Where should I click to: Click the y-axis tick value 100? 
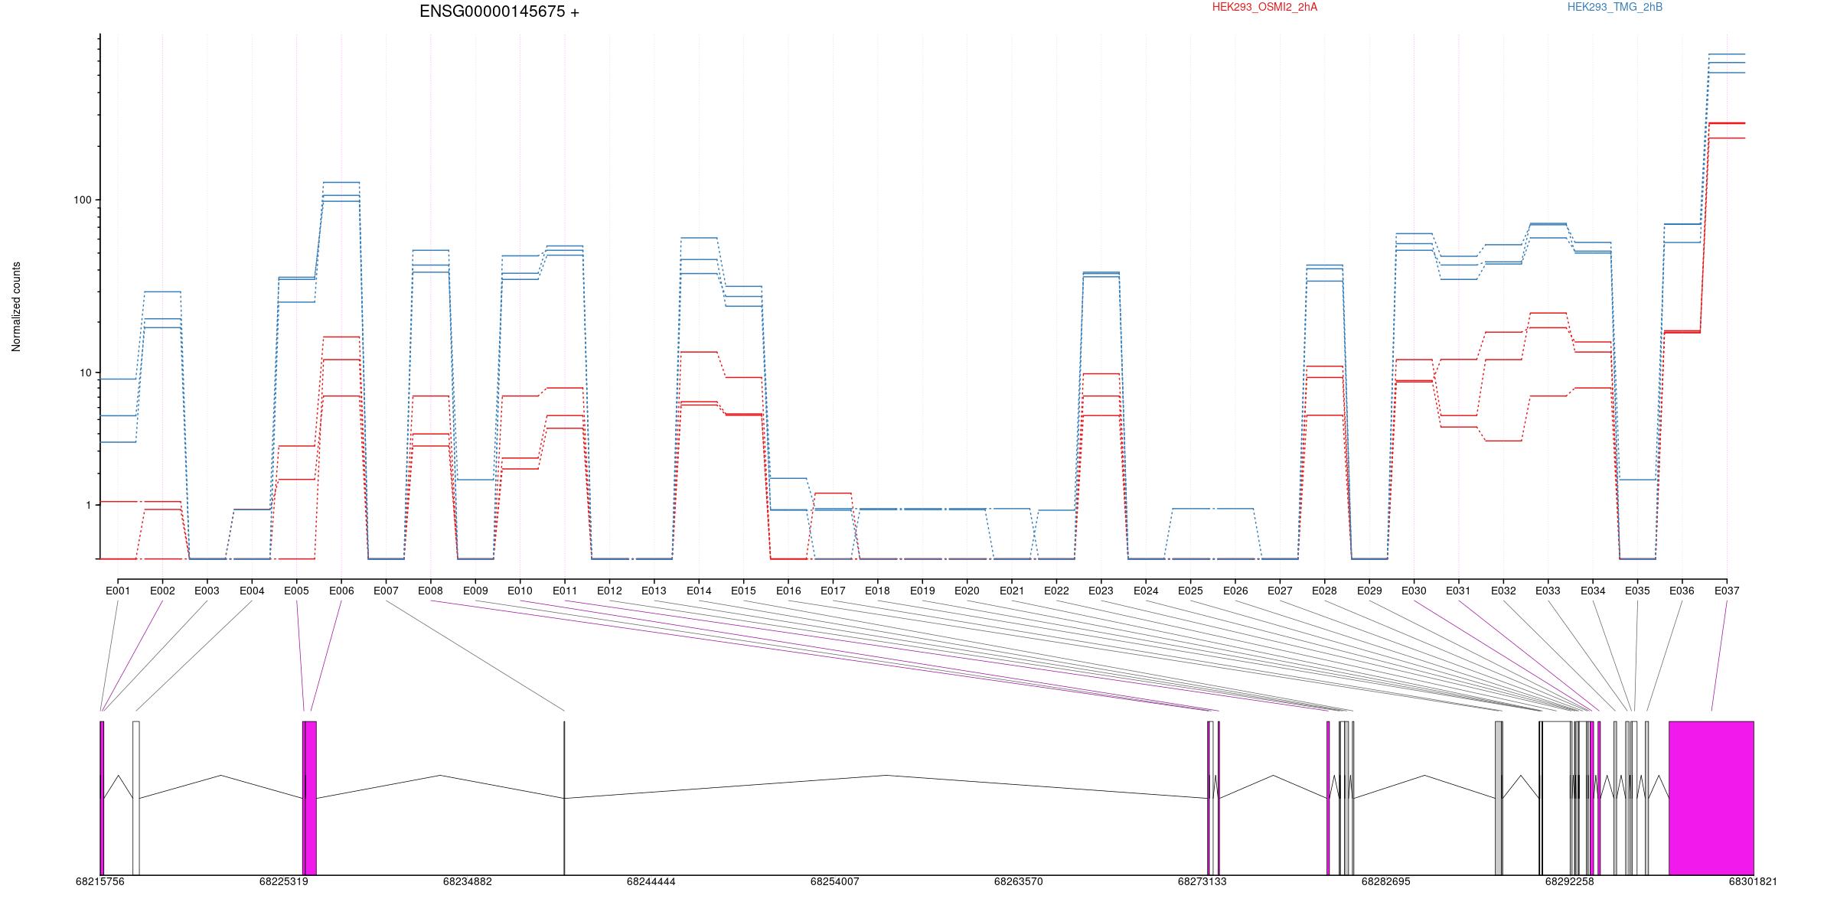(x=82, y=200)
